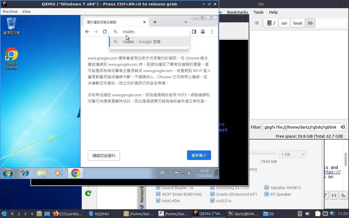The width and height of the screenshot is (349, 218).
Task: Uncheck PC Speaker checkbox
Action: (x=267, y=194)
